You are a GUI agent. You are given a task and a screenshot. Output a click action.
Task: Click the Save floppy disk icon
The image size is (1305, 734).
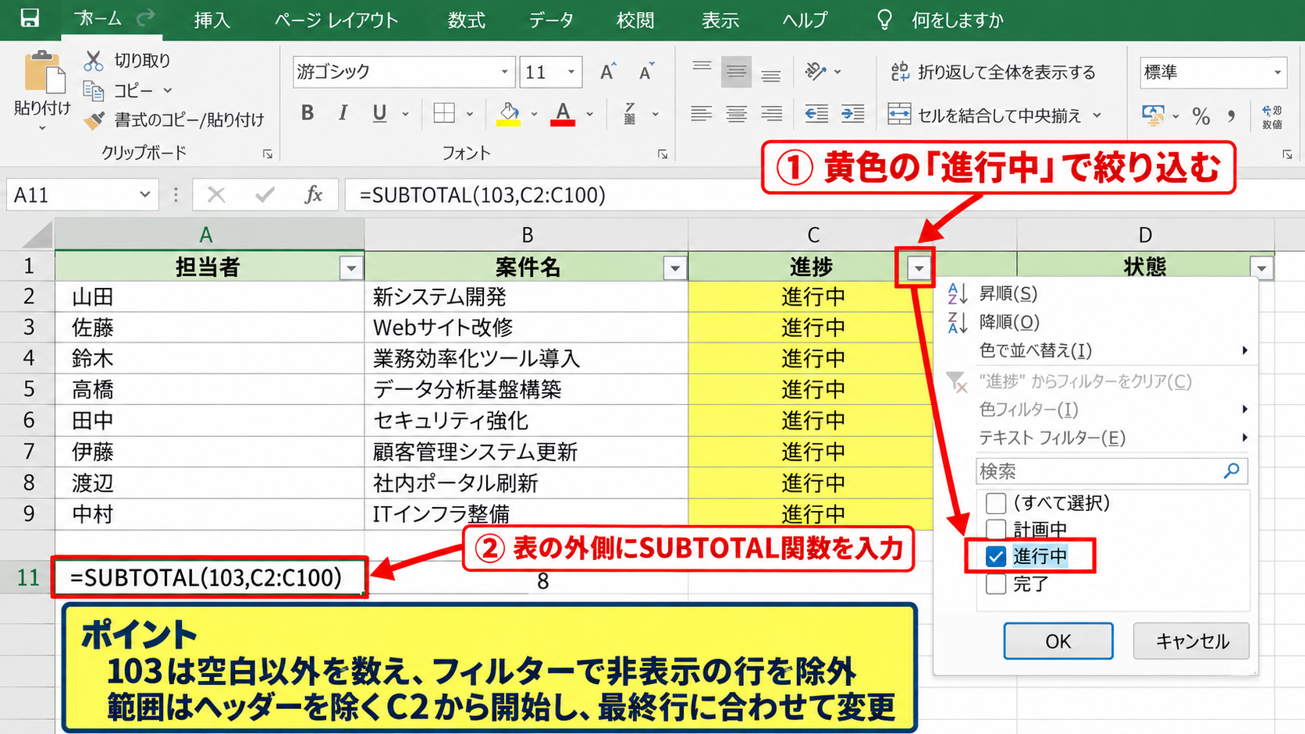(30, 19)
